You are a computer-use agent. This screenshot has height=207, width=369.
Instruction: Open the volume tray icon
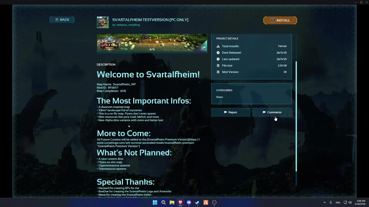(x=350, y=202)
